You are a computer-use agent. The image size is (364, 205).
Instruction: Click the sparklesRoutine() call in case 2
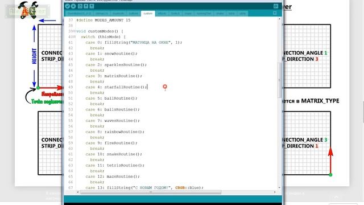click(125, 65)
